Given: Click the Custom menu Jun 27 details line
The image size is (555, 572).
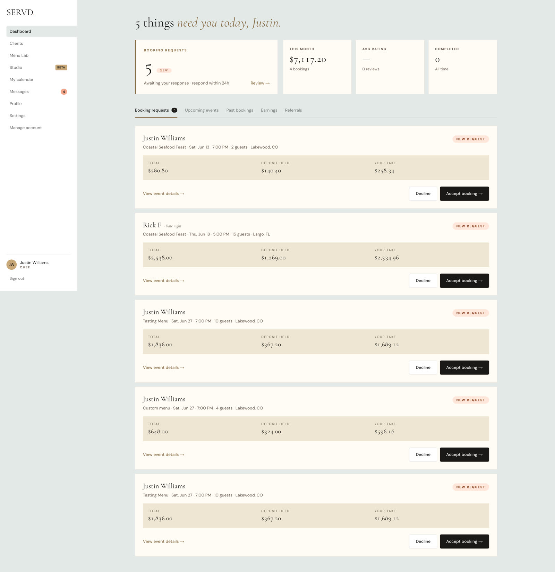Looking at the screenshot, I should (x=203, y=408).
